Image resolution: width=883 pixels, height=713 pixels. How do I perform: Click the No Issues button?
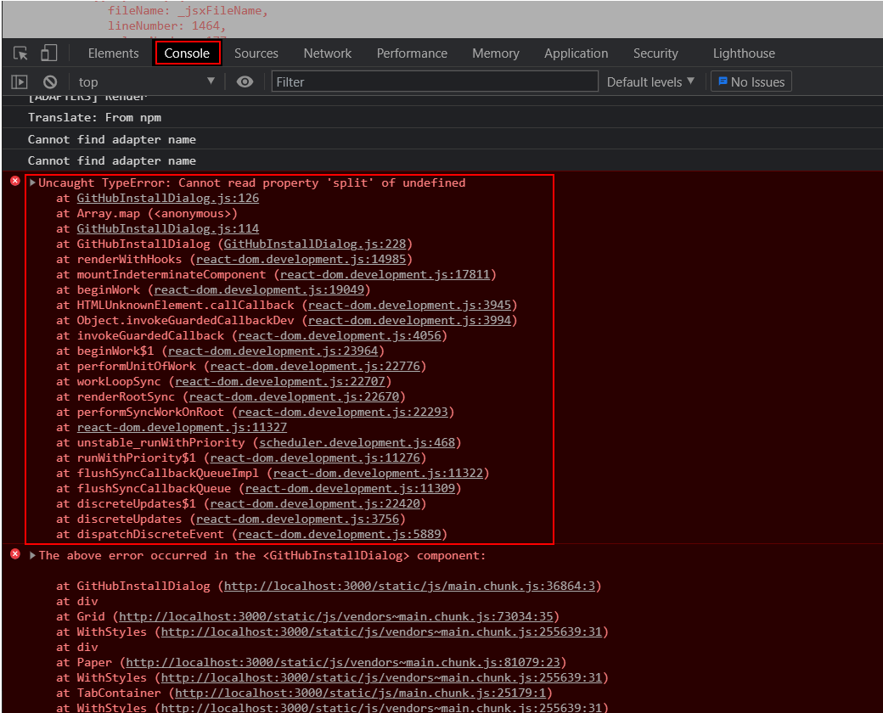(x=751, y=81)
